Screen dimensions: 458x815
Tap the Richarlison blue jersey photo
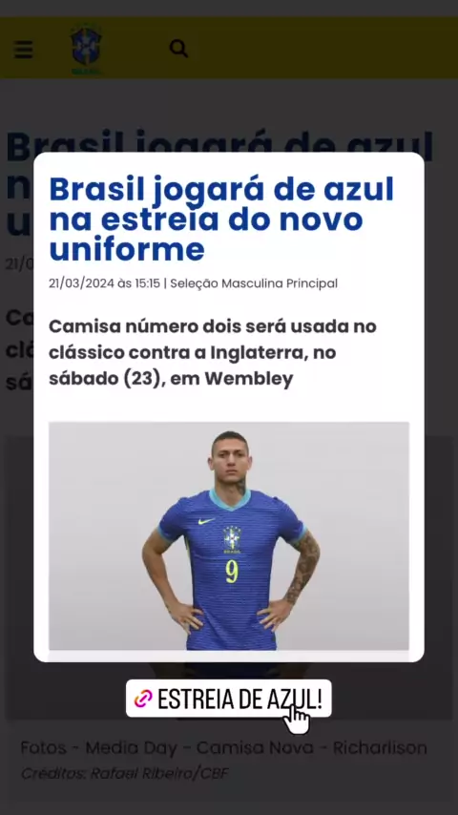click(229, 536)
